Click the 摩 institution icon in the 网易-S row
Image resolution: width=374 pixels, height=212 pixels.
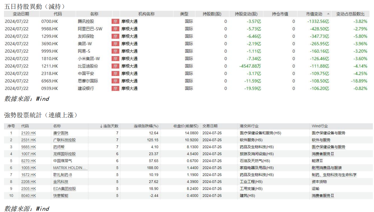point(115,51)
